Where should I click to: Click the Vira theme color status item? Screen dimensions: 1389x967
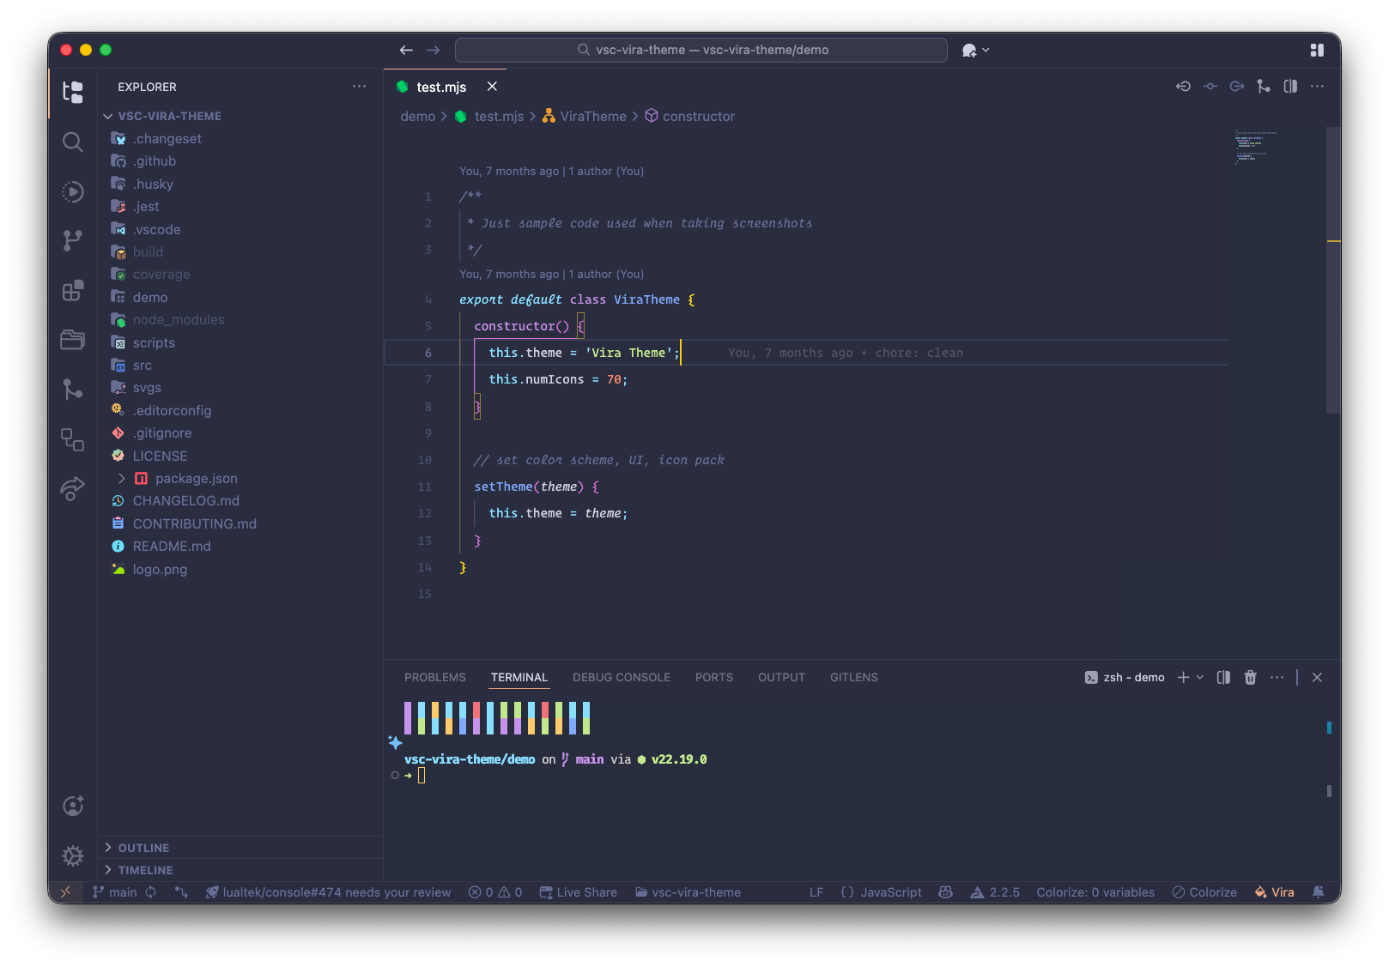1274,892
